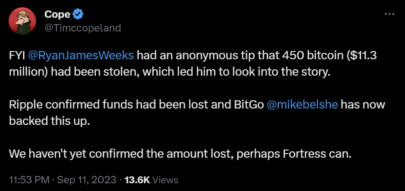Visit the @RyanJamesWeeks mention
The height and width of the screenshot is (191, 405).
click(81, 56)
